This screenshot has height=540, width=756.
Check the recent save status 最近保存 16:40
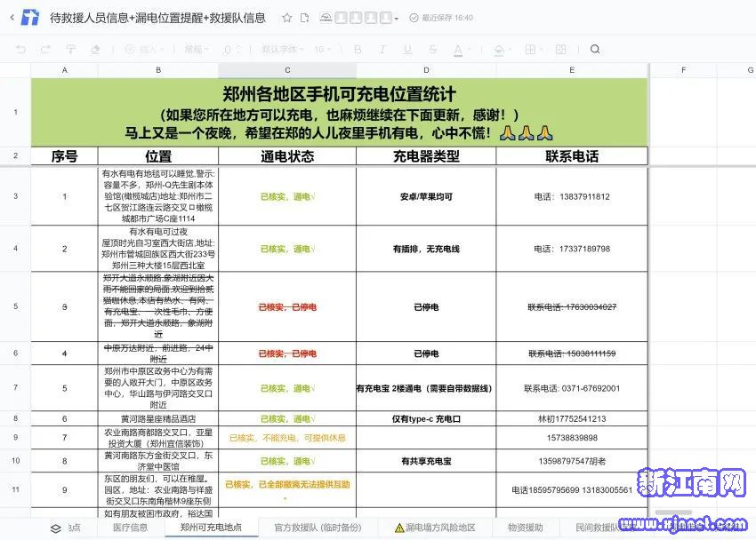pyautogui.click(x=441, y=18)
